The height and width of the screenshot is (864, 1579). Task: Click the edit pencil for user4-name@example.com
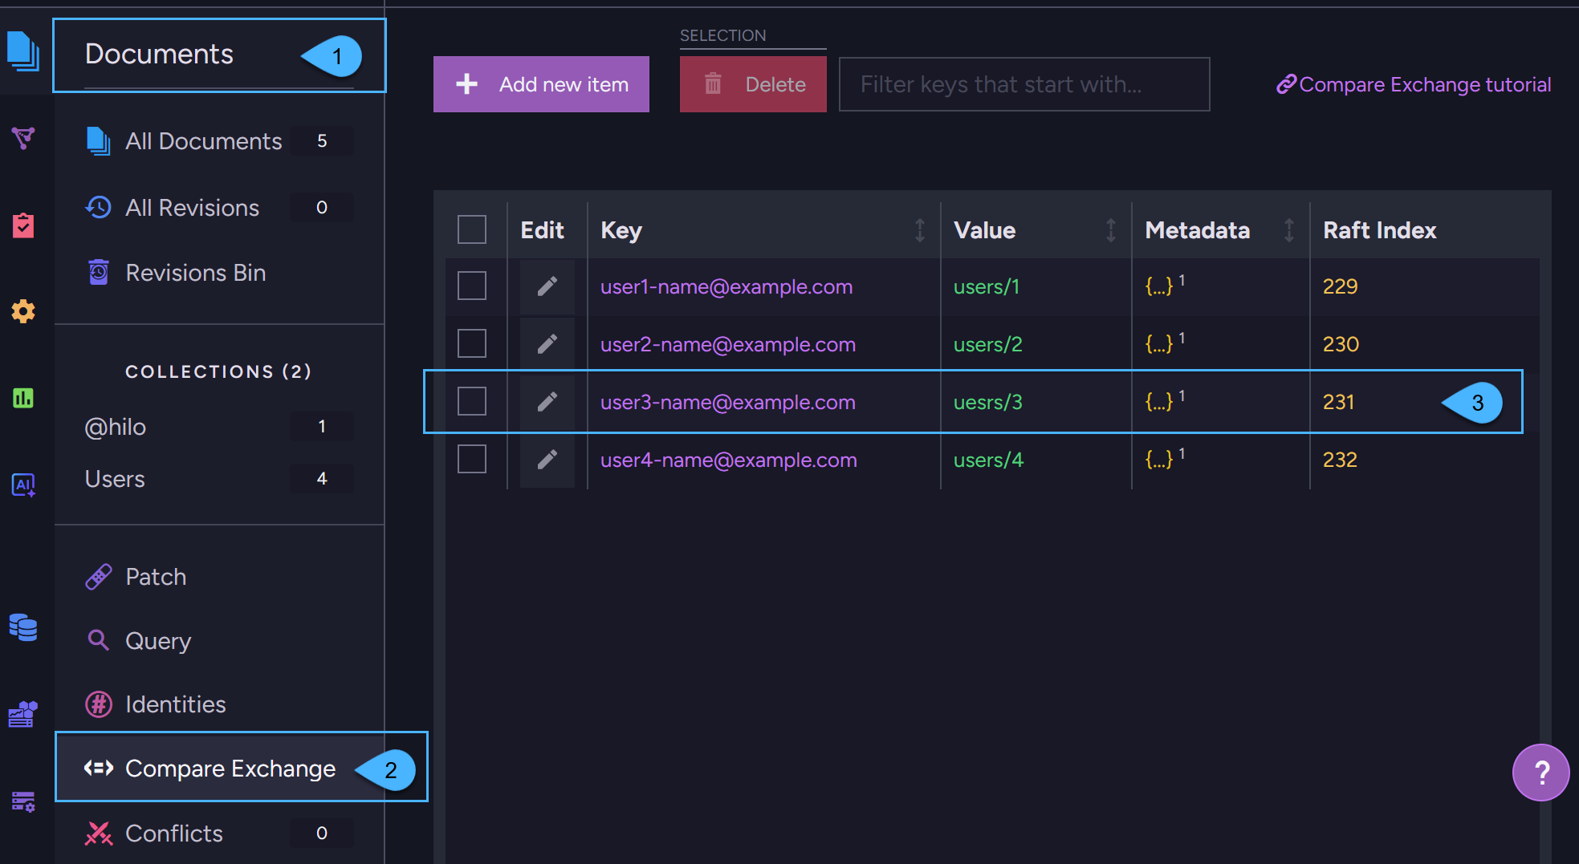[x=547, y=460]
